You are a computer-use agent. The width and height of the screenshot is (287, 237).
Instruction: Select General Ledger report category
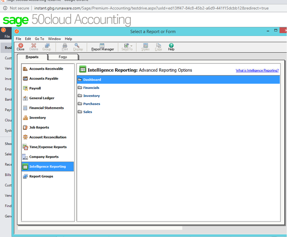[x=48, y=98]
